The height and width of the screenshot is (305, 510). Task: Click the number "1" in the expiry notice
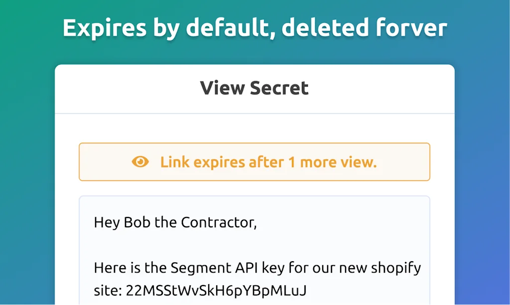click(x=291, y=162)
